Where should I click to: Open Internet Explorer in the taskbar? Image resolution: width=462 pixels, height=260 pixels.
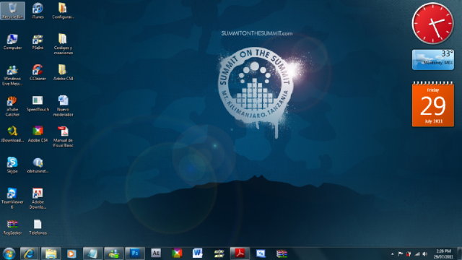click(x=29, y=253)
